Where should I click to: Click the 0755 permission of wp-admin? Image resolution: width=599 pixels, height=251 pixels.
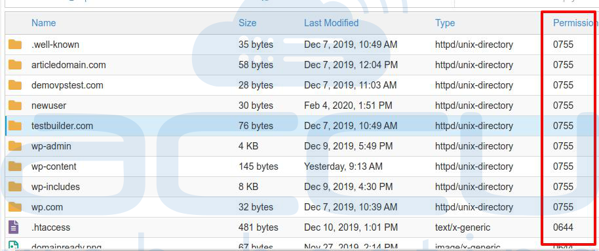click(563, 146)
